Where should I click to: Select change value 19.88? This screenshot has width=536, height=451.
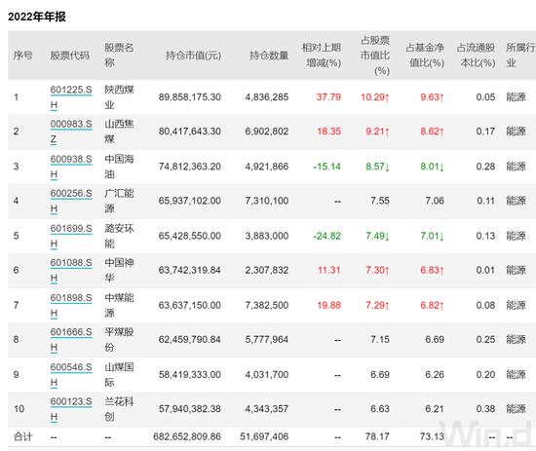click(x=328, y=306)
